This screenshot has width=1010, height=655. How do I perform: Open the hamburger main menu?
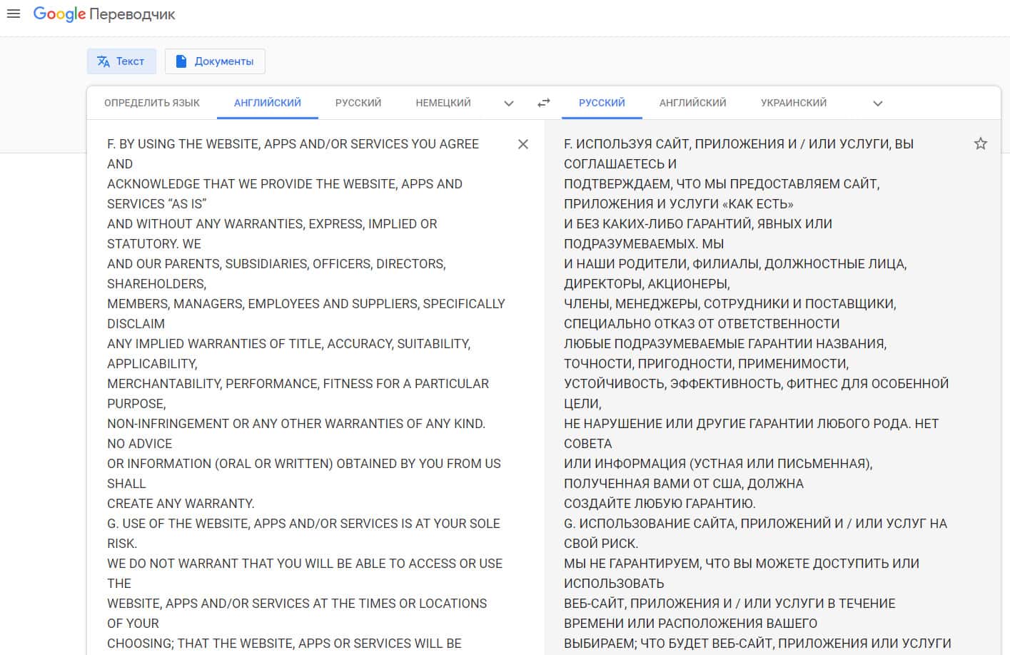click(x=14, y=14)
